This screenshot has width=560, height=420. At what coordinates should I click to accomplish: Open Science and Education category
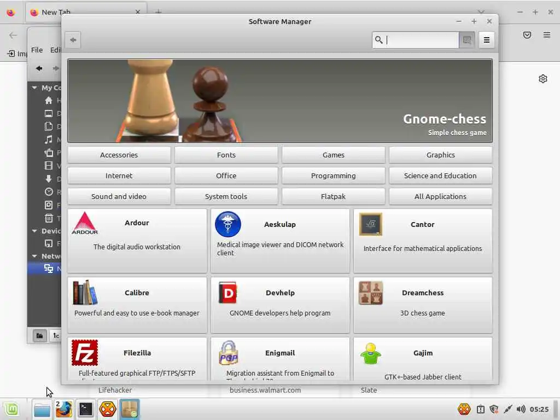pyautogui.click(x=440, y=176)
